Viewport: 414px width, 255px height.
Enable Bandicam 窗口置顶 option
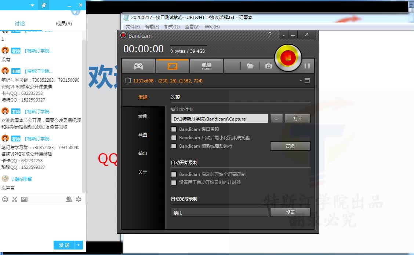[174, 129]
